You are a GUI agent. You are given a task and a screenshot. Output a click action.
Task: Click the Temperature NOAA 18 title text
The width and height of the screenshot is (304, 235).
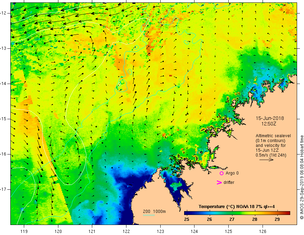[237, 207]
